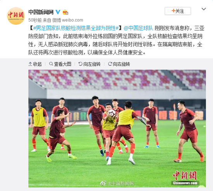
Task: Open the 中国新闻网 account name
Action: click(41, 12)
